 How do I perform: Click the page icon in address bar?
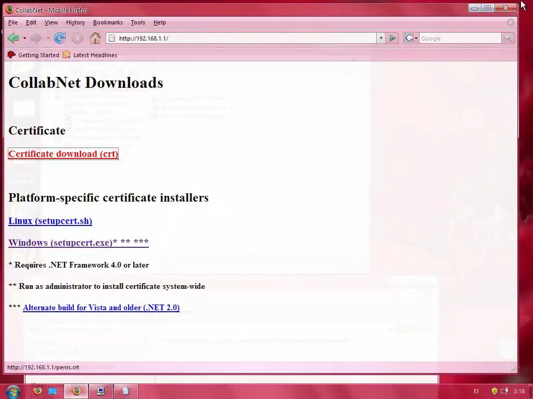pos(111,38)
